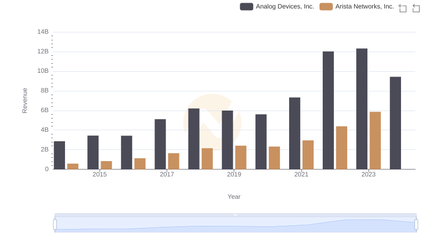The width and height of the screenshot is (426, 245).
Task: Click the Arista Networks bar for 2017
Action: coord(174,161)
